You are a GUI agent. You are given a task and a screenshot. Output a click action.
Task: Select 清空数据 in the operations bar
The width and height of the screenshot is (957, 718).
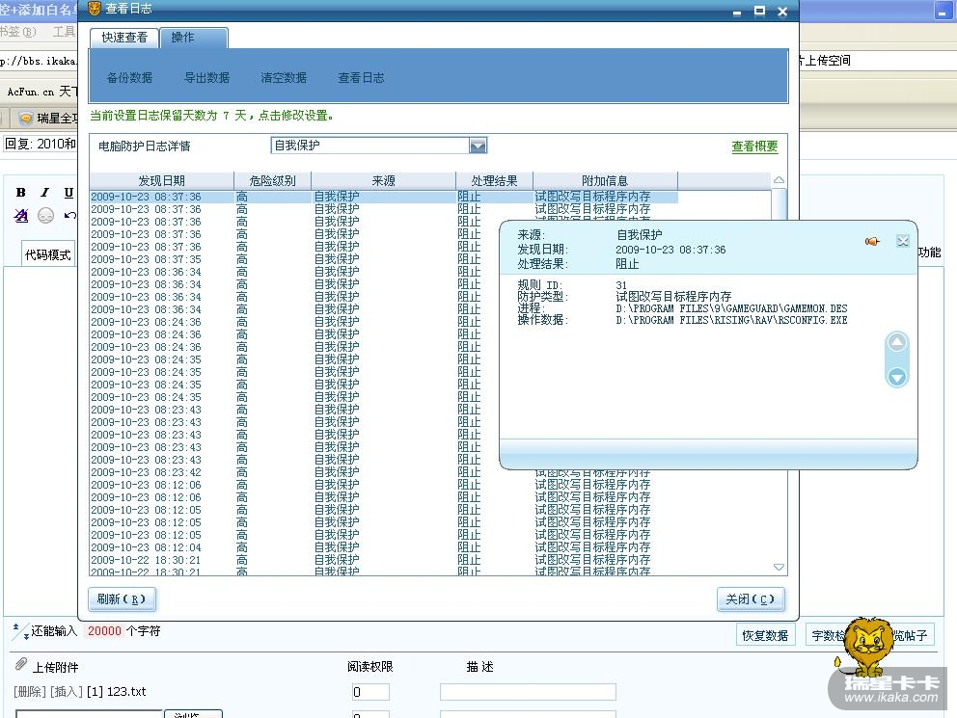pos(284,77)
